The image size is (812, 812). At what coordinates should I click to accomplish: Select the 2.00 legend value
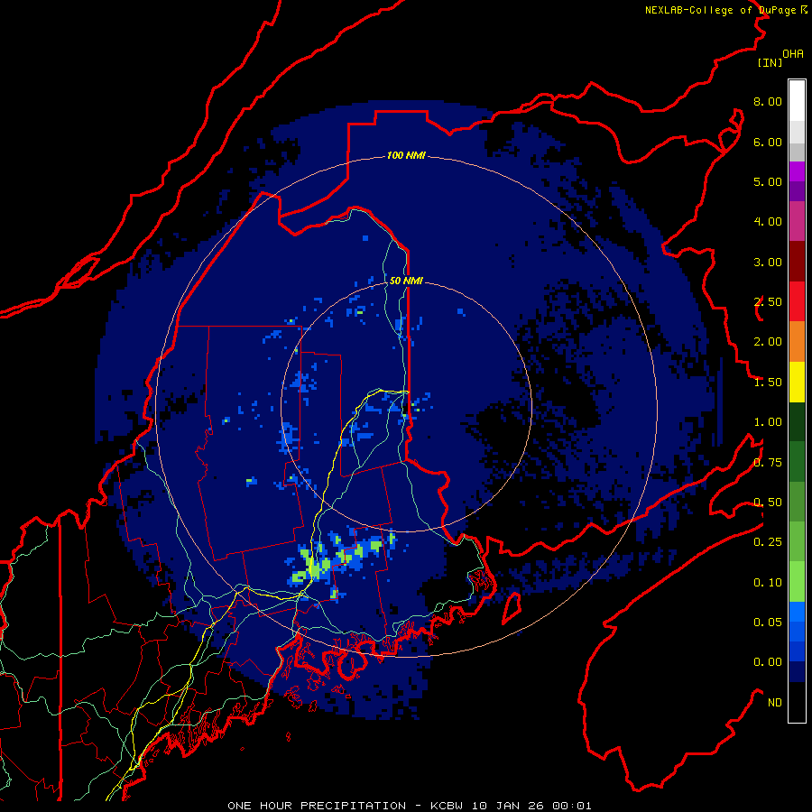coord(768,342)
